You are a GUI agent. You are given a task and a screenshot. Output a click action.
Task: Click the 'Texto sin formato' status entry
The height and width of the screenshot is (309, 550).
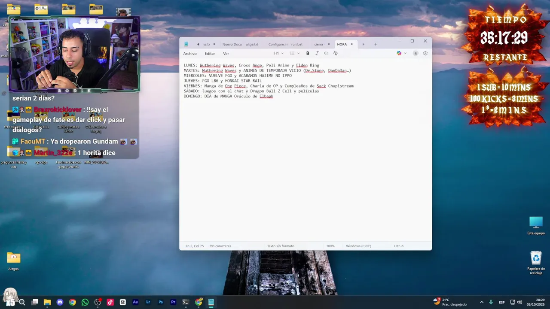(281, 246)
